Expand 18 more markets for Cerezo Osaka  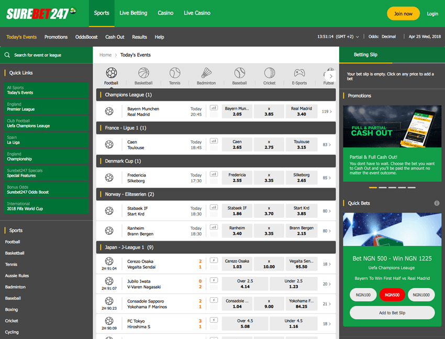click(x=327, y=264)
